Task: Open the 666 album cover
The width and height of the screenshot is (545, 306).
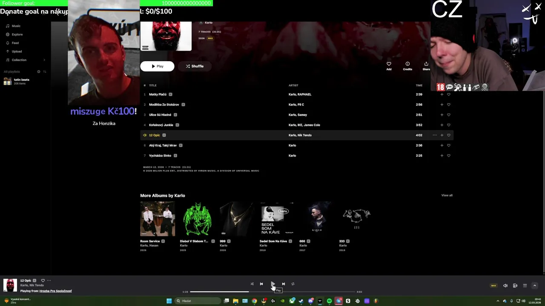Action: (316, 219)
